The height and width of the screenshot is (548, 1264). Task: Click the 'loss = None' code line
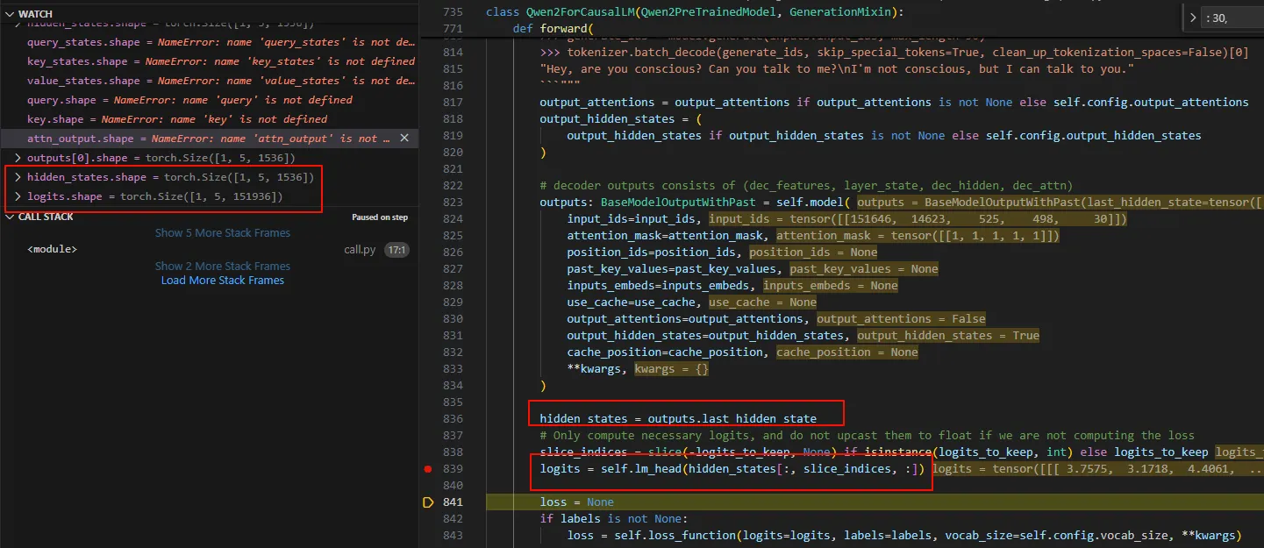coord(577,502)
